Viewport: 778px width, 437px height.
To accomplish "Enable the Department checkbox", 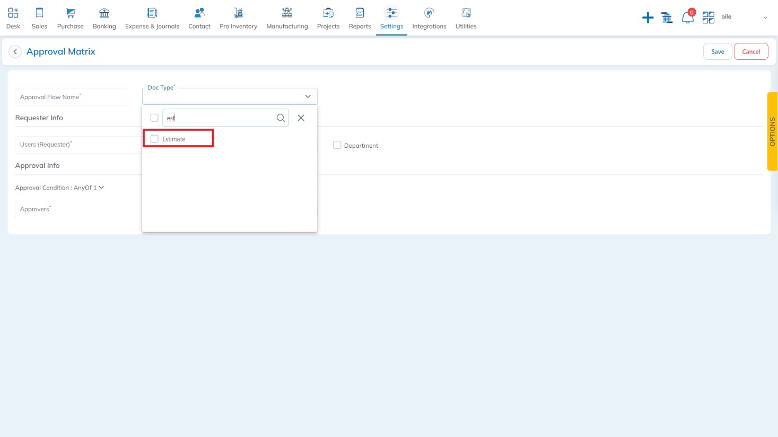I will [x=337, y=145].
